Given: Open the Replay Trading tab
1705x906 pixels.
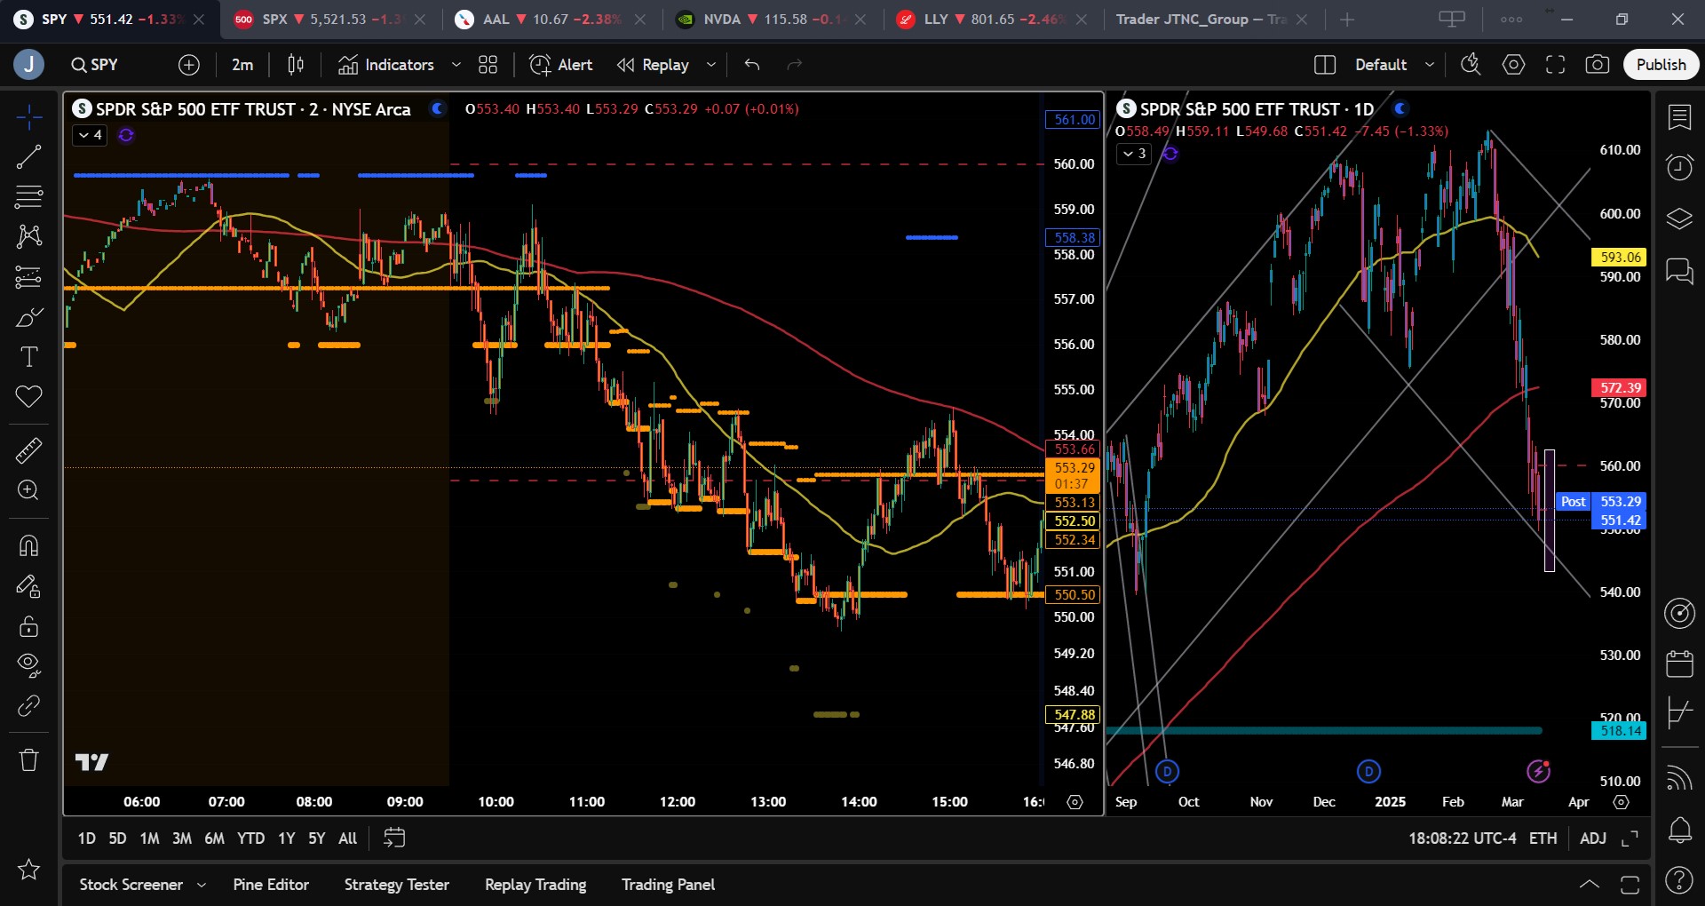Looking at the screenshot, I should (535, 885).
